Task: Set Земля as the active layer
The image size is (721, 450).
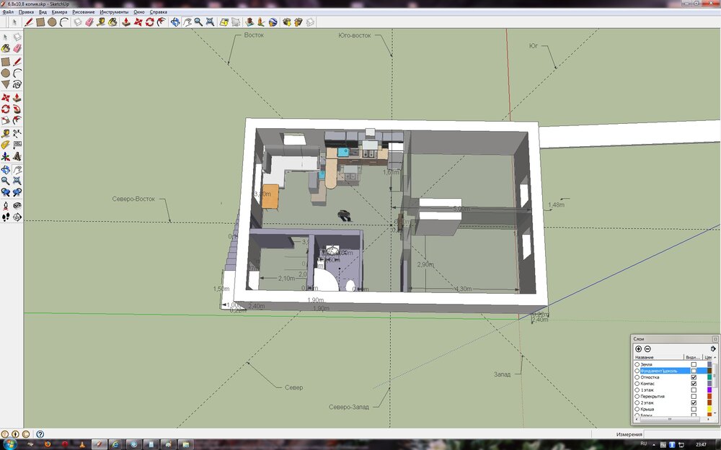Action: click(x=637, y=364)
